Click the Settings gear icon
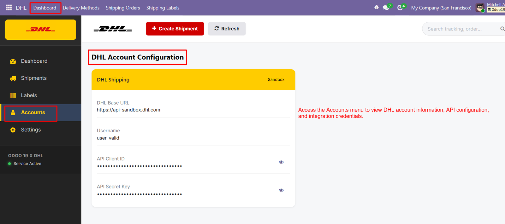Image resolution: width=505 pixels, height=224 pixels. tap(13, 130)
